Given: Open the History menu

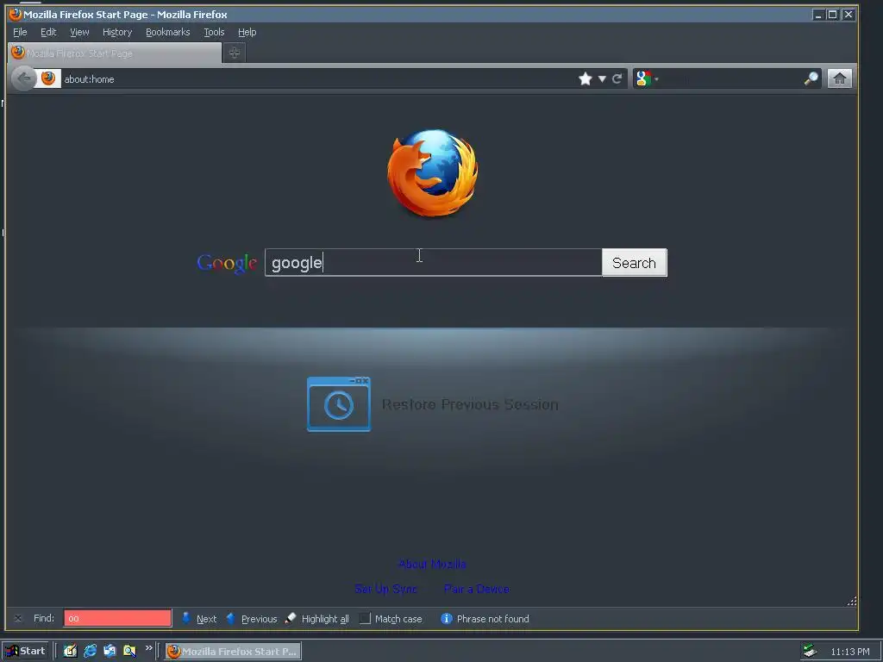Looking at the screenshot, I should pos(117,32).
